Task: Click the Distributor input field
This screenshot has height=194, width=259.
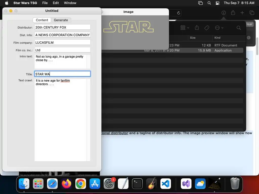Action: pos(62,27)
